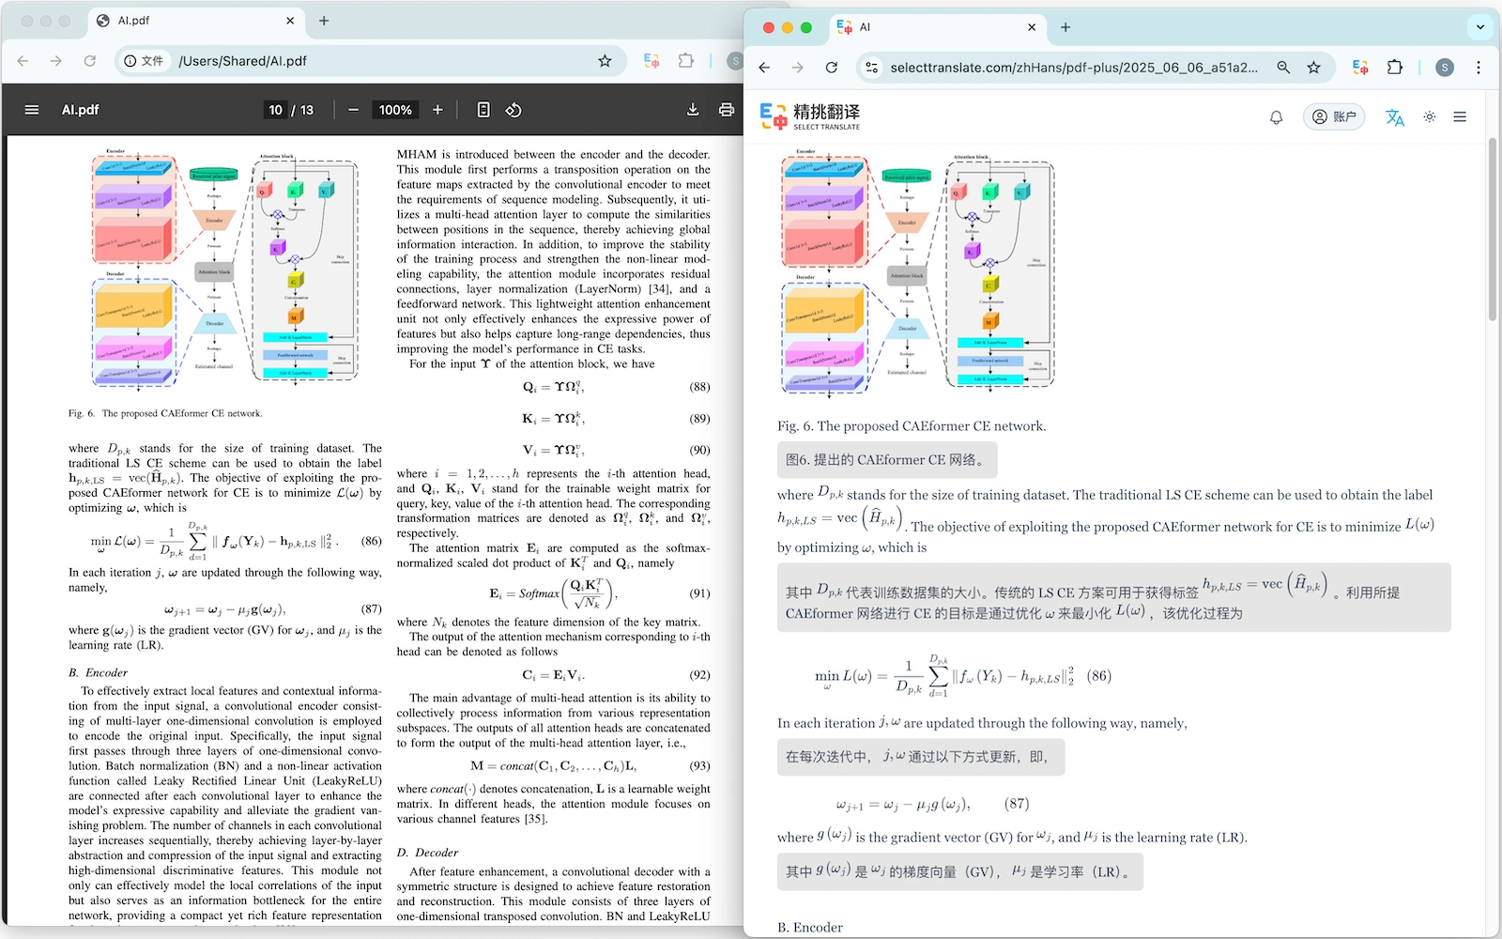Click the 100% zoom level field
Screen dimensions: 1502x939
pos(395,110)
